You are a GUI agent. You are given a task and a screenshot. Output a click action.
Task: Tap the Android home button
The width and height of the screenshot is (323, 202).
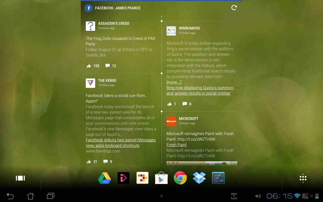coord(30,196)
